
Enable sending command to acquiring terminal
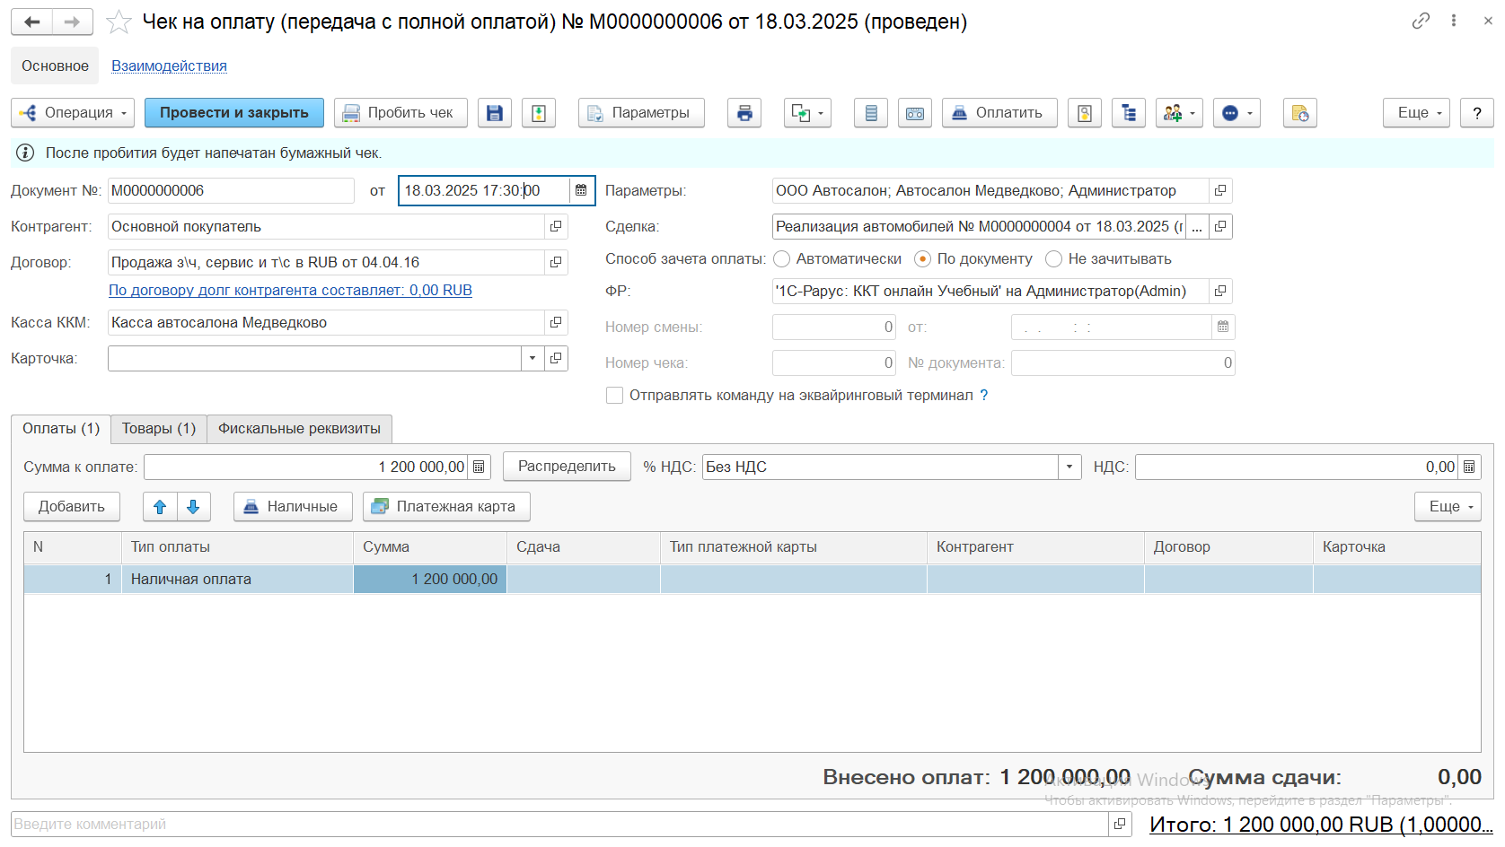click(x=615, y=396)
